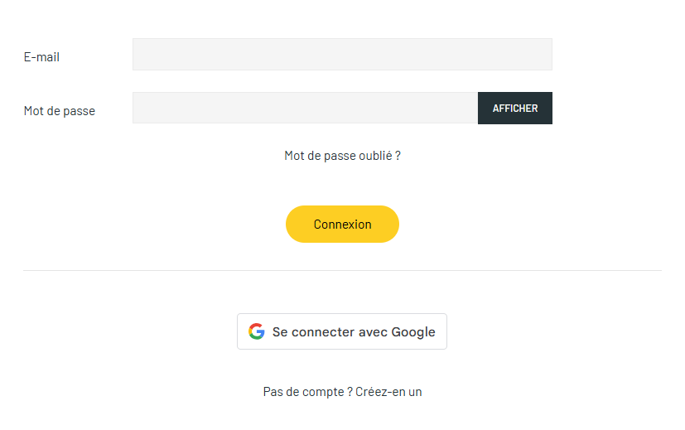The image size is (685, 430).
Task: Click the center of the password input
Action: click(x=305, y=109)
